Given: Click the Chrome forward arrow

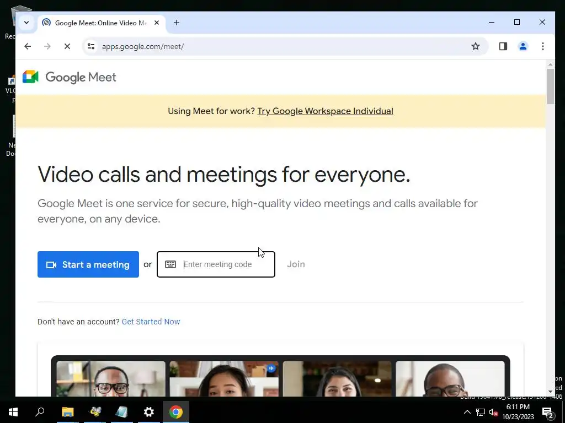Looking at the screenshot, I should 47,46.
